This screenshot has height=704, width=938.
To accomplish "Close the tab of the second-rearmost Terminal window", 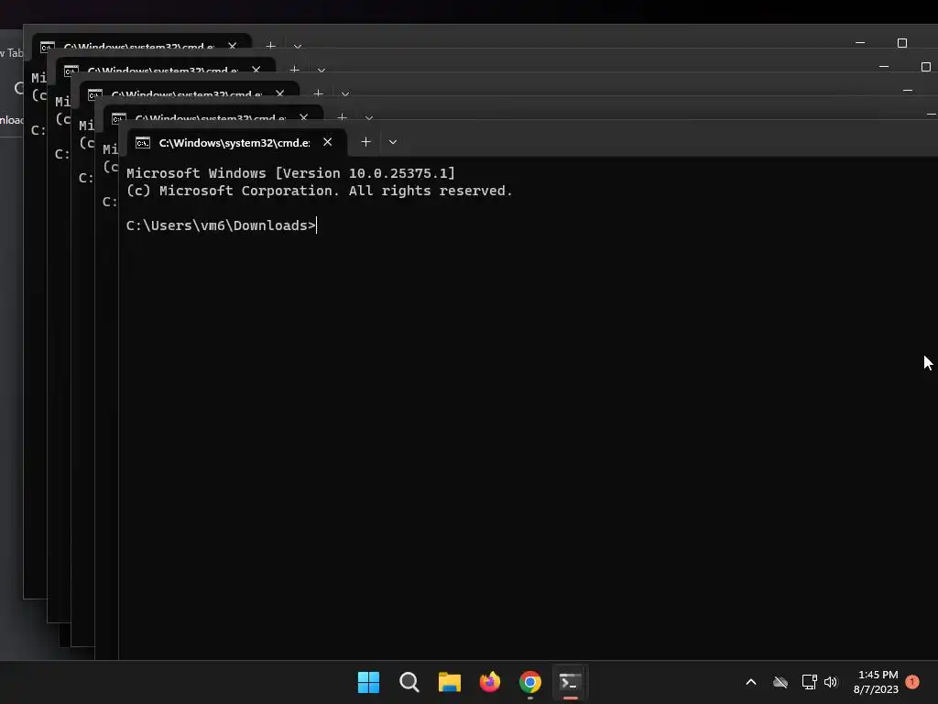I will [256, 70].
